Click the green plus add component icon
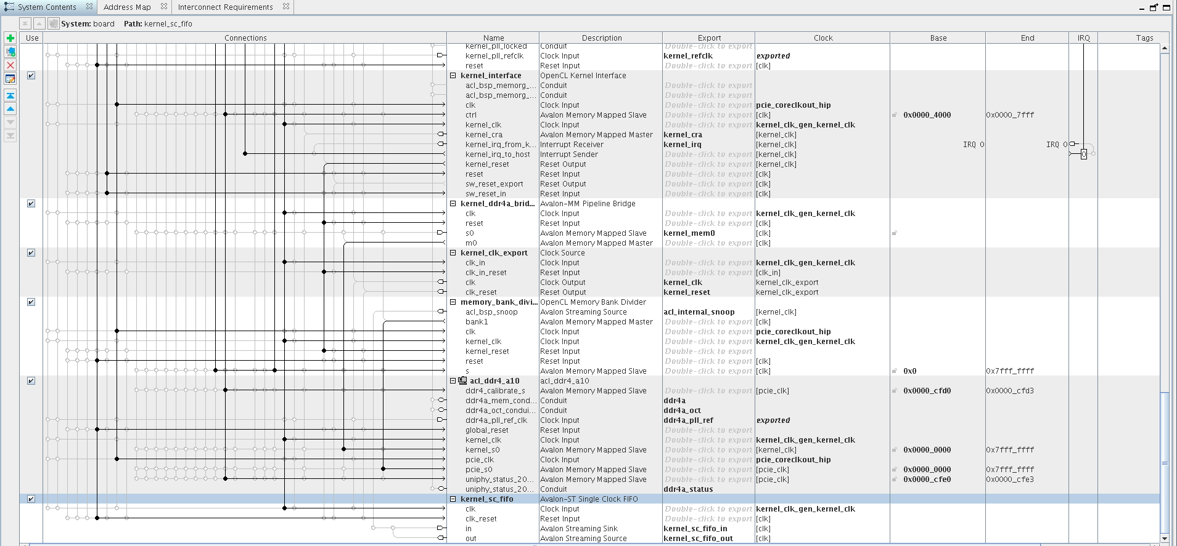Viewport: 1177px width, 546px height. pos(10,38)
